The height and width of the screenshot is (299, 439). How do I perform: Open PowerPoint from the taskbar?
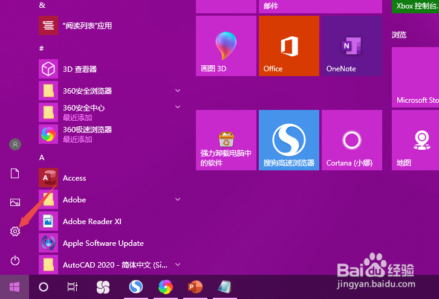(x=195, y=287)
